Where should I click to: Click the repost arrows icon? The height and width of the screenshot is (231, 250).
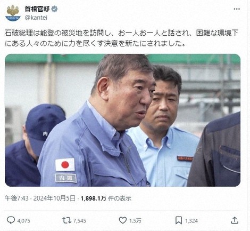tap(67, 220)
